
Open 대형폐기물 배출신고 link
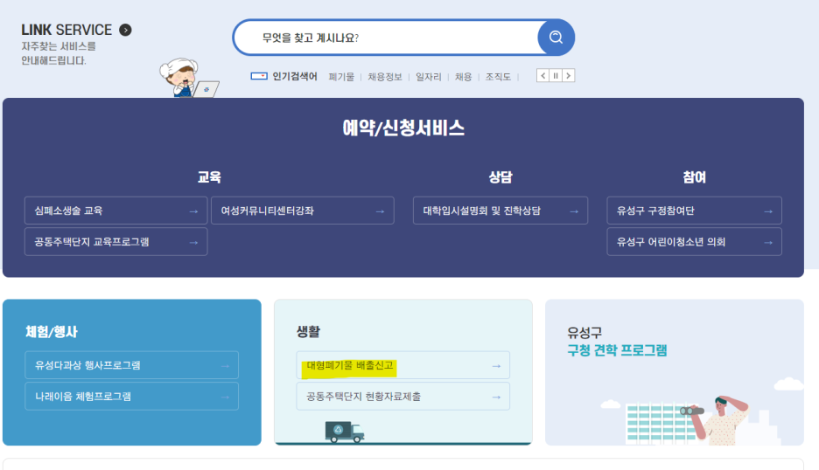coord(402,365)
